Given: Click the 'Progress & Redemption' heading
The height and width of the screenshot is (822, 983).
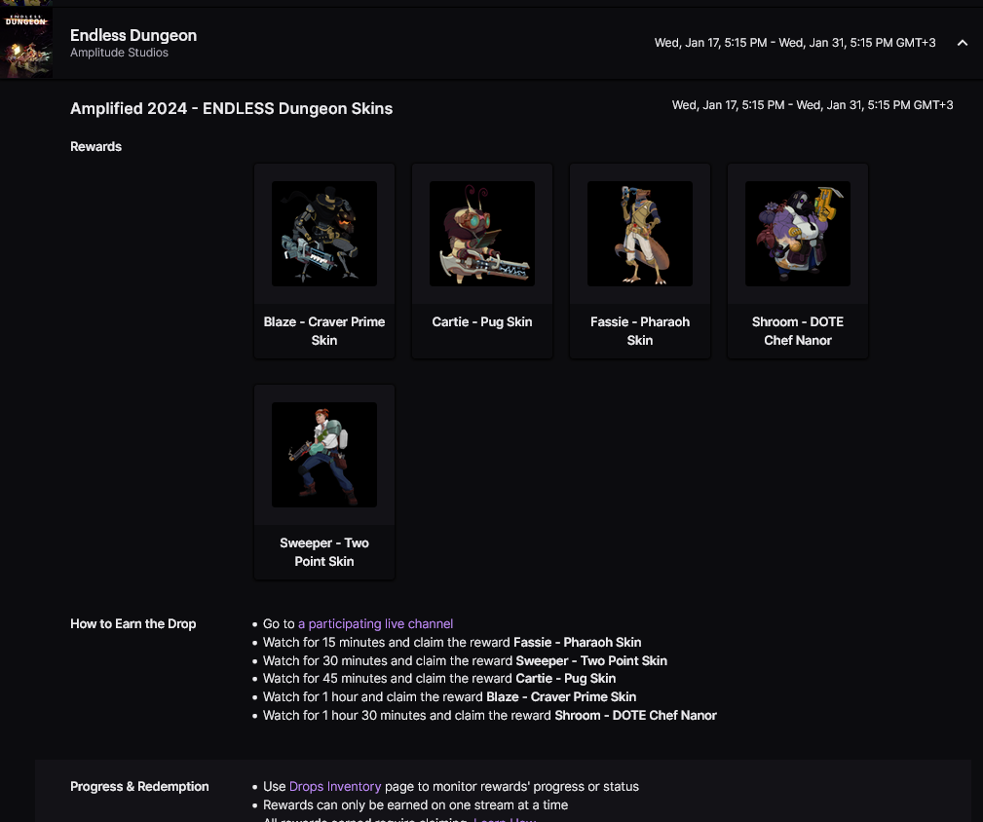Looking at the screenshot, I should coord(139,786).
